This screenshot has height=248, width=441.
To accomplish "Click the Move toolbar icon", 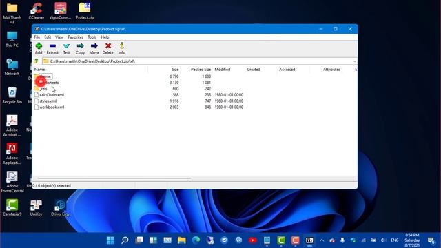I will tap(94, 48).
